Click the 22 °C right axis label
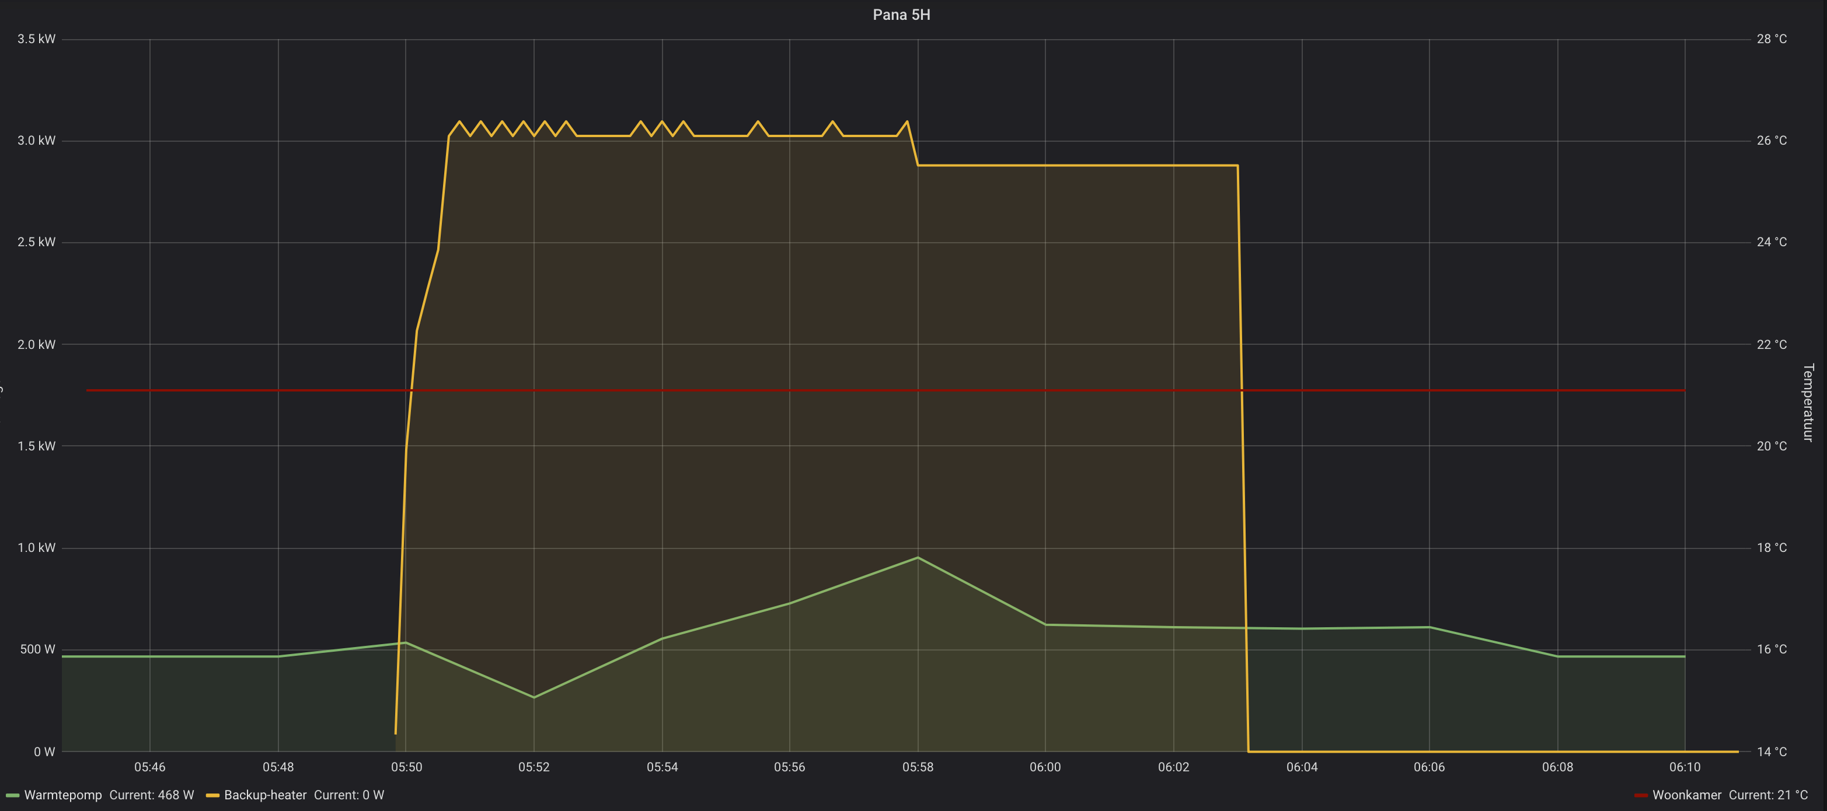Viewport: 1827px width, 811px height. click(1771, 345)
